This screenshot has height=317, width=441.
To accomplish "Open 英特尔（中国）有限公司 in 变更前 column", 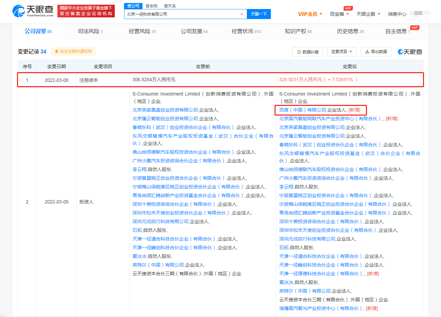I will coord(158,265).
